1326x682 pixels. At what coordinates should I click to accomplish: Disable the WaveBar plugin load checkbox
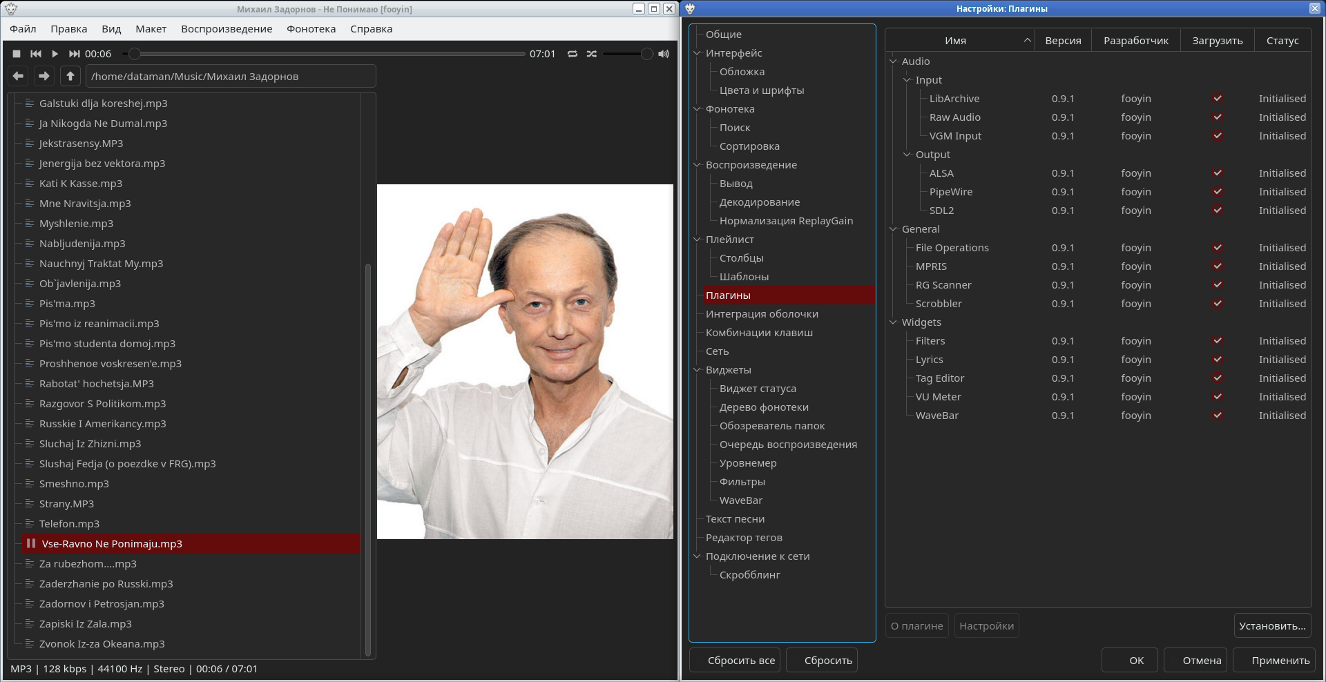click(1218, 416)
